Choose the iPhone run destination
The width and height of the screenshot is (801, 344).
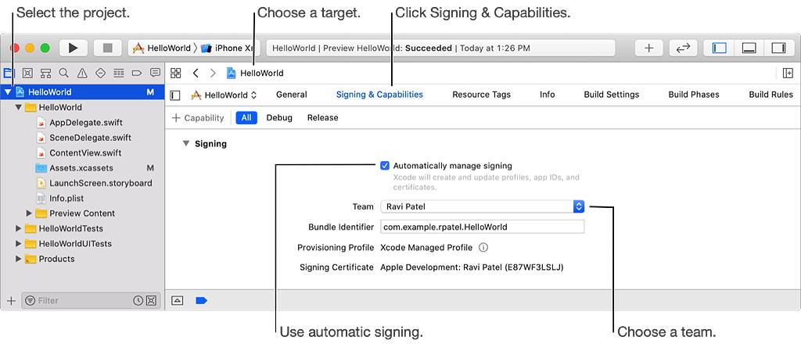click(227, 48)
